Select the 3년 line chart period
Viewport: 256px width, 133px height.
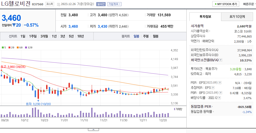pyautogui.click(x=63, y=36)
